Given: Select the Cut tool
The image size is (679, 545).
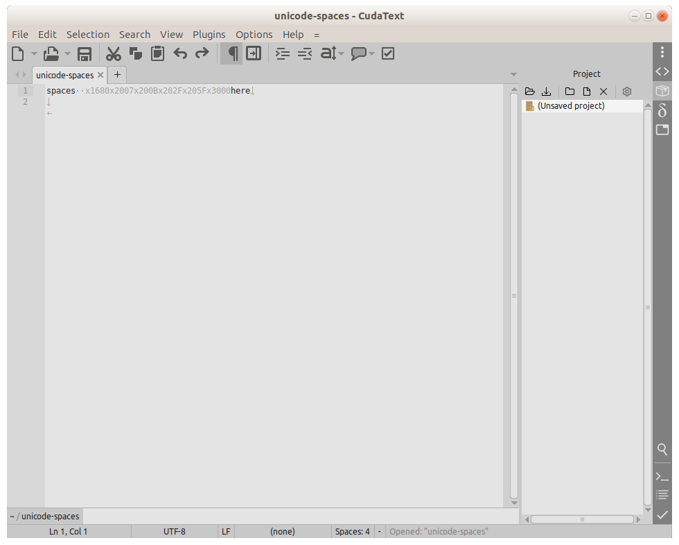Looking at the screenshot, I should coord(113,53).
